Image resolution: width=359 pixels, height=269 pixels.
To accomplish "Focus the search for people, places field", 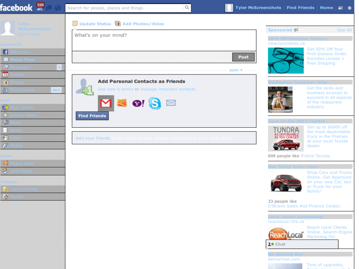I will tap(125, 8).
